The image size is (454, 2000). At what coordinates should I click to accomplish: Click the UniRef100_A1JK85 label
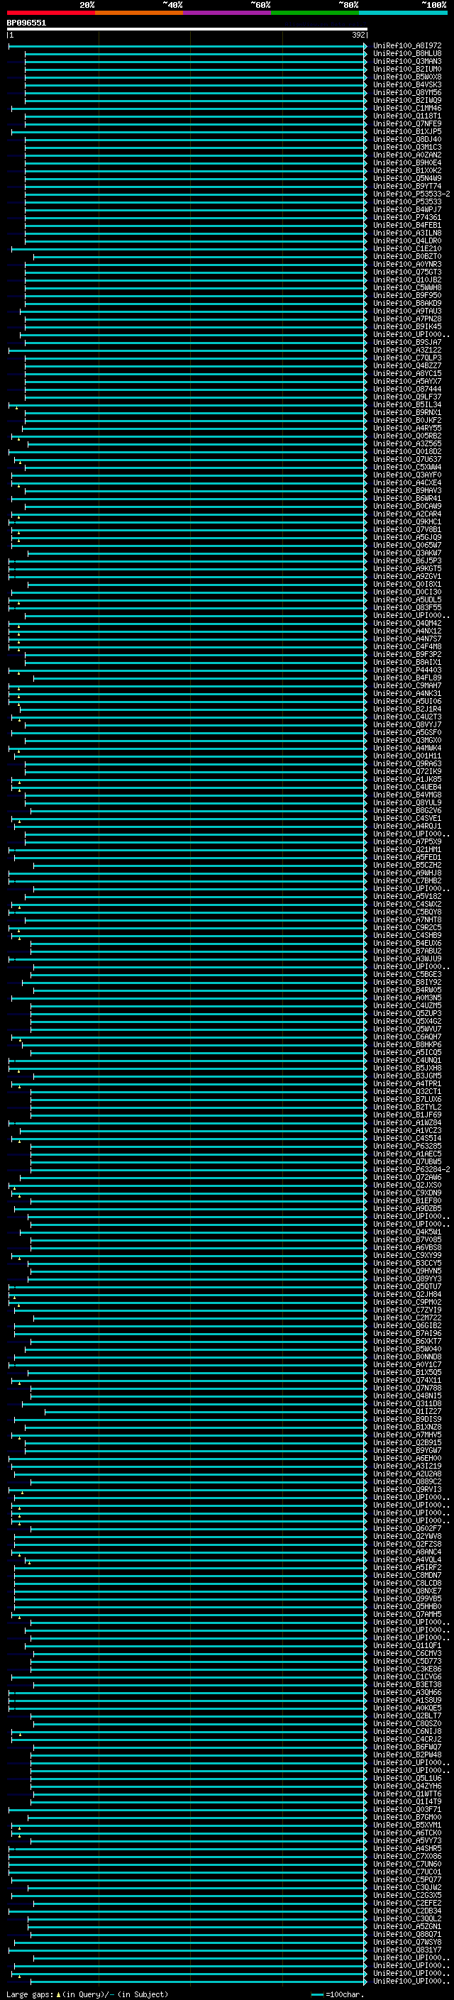pos(407,780)
